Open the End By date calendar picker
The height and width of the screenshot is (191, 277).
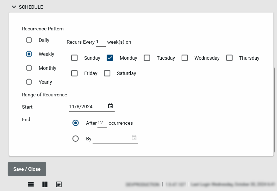(x=134, y=138)
